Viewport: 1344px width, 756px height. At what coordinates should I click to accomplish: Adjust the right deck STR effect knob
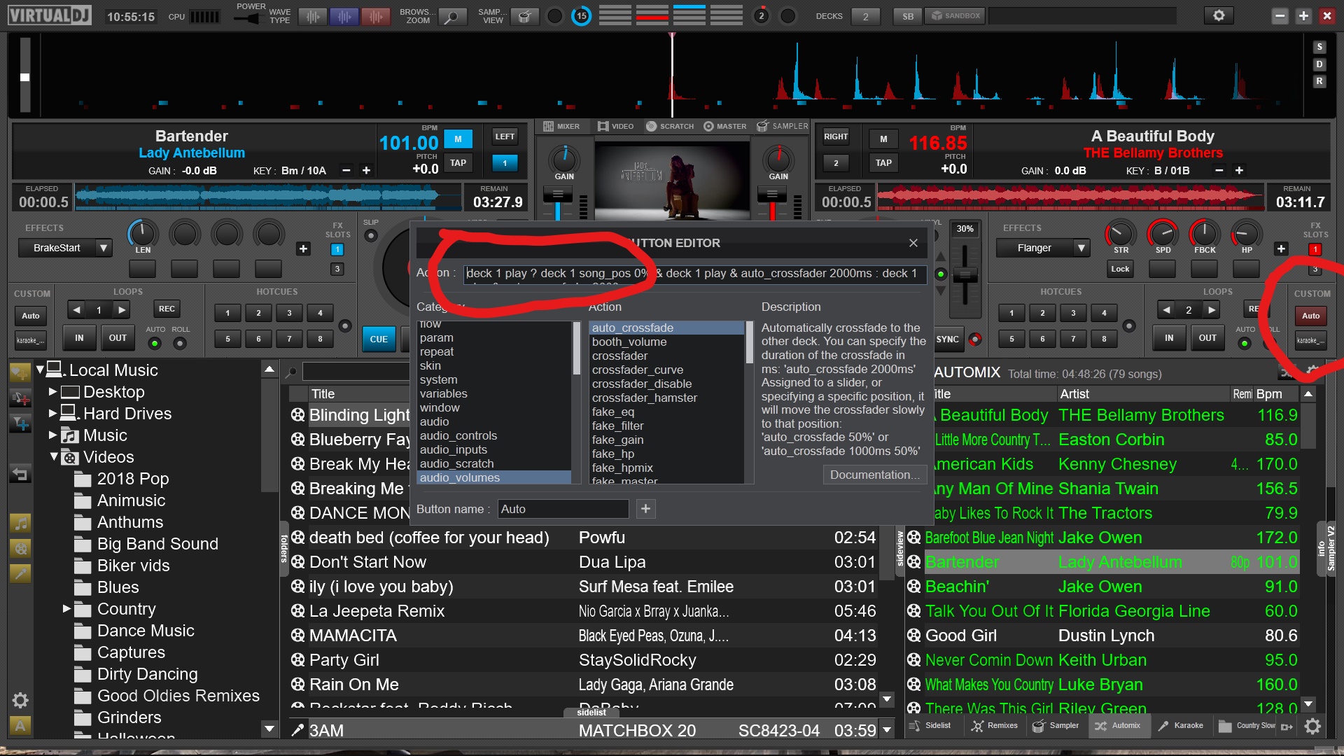coord(1120,233)
